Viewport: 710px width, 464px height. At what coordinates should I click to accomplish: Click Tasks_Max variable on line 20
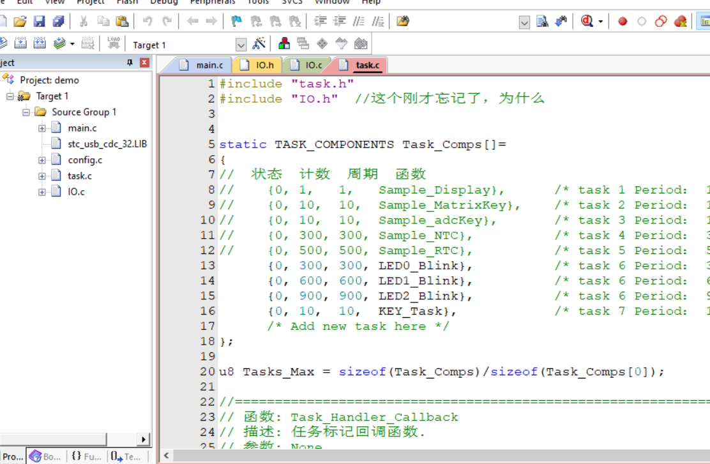click(278, 371)
